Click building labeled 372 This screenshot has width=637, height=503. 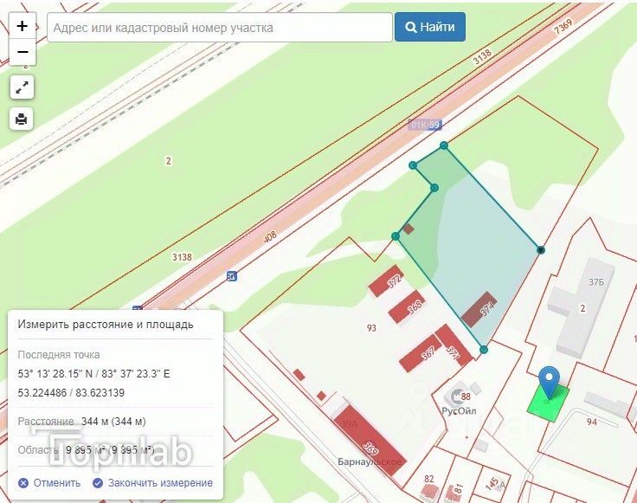pyautogui.click(x=386, y=281)
